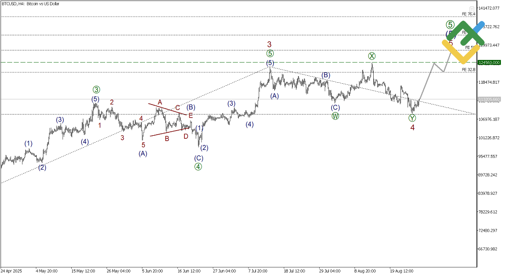Click the gray 113205.660 current price tag
The width and height of the screenshot is (505, 275).
[489, 100]
